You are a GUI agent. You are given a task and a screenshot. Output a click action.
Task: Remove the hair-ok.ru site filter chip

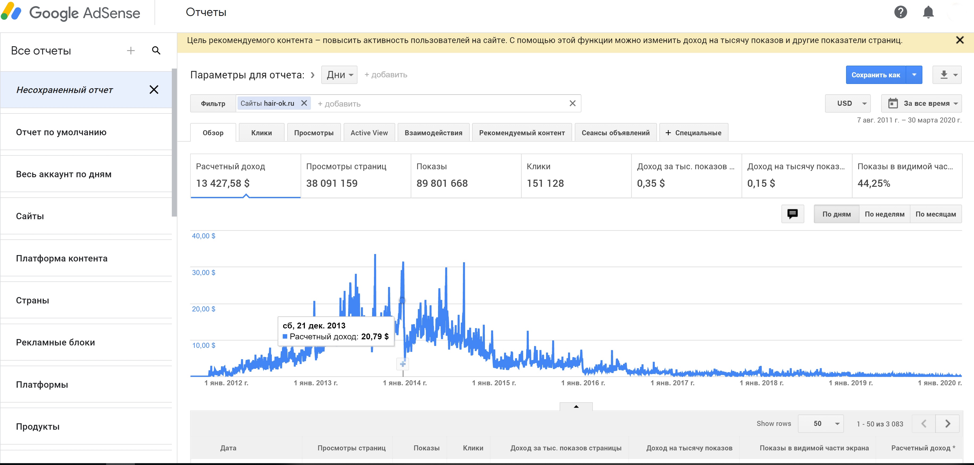coord(304,103)
